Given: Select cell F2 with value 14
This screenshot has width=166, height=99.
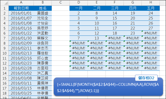Looking at the screenshot, I should point(114,13).
